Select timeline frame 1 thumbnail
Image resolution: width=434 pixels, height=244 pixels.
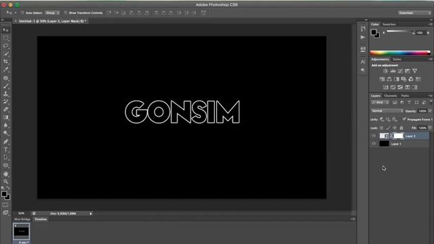[x=21, y=232]
